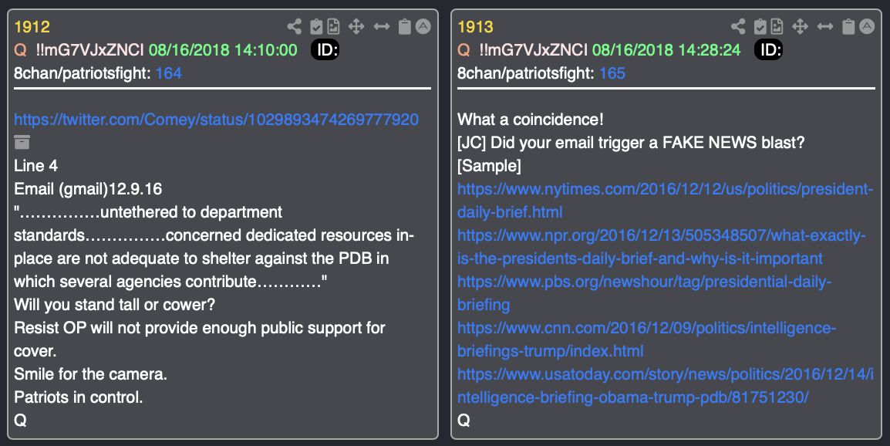Click plain clipboard copy icon on post 1913

coord(848,27)
